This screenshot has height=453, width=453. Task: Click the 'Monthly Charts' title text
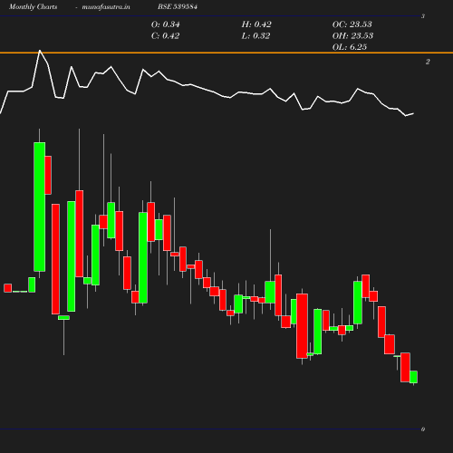click(34, 6)
